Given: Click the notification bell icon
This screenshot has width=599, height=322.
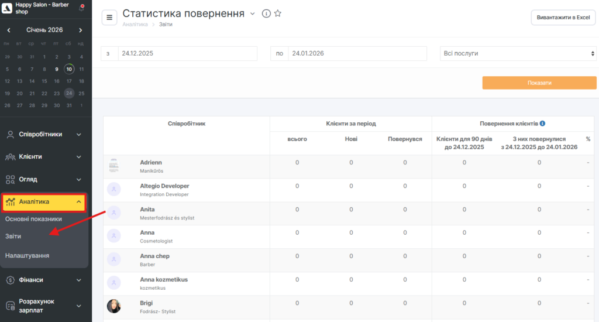Looking at the screenshot, I should [x=81, y=8].
